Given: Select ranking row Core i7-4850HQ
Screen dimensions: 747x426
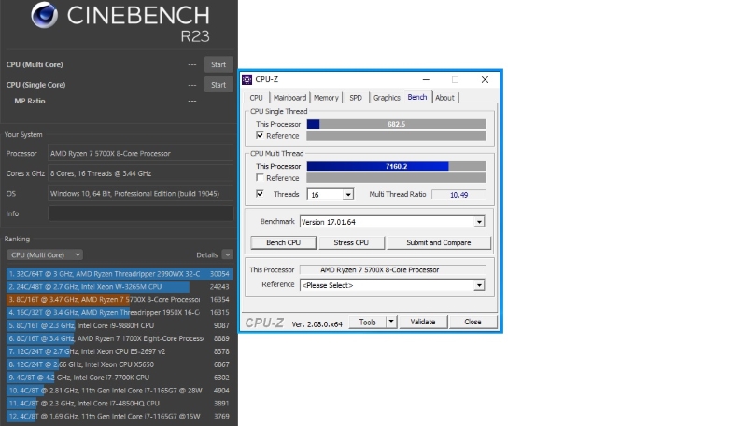Looking at the screenshot, I should [120, 404].
